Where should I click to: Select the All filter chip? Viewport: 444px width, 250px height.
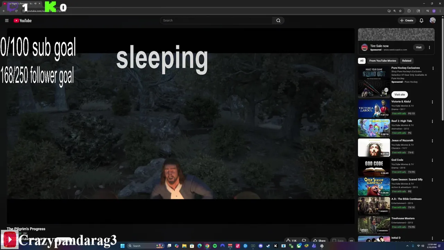click(361, 61)
